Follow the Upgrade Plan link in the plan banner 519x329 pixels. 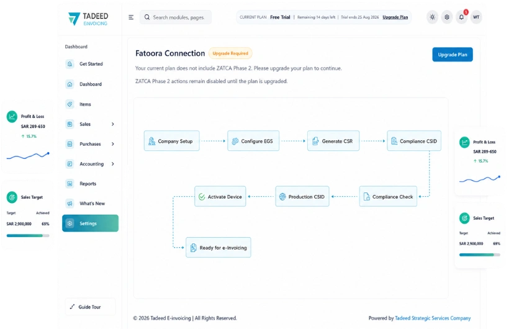(x=395, y=17)
